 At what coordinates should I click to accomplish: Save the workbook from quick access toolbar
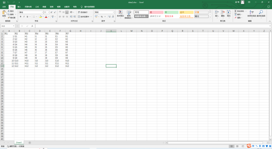pos(4,2)
